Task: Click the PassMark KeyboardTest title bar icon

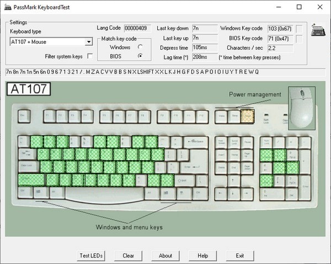Action: coord(8,7)
